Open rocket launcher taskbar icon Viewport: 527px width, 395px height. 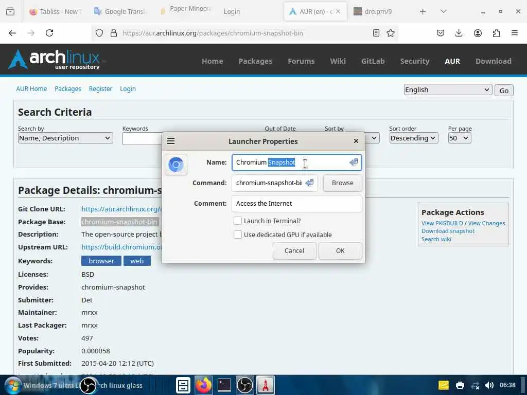pos(266,385)
